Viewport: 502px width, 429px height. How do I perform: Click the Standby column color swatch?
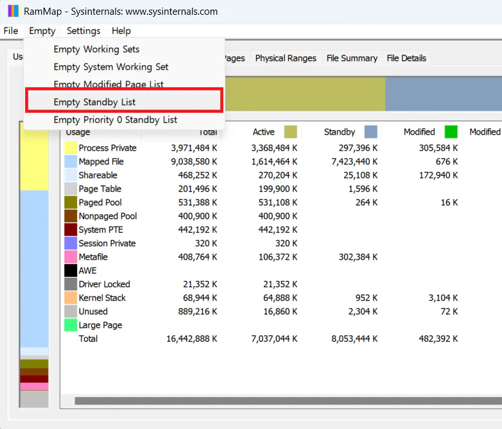click(371, 132)
